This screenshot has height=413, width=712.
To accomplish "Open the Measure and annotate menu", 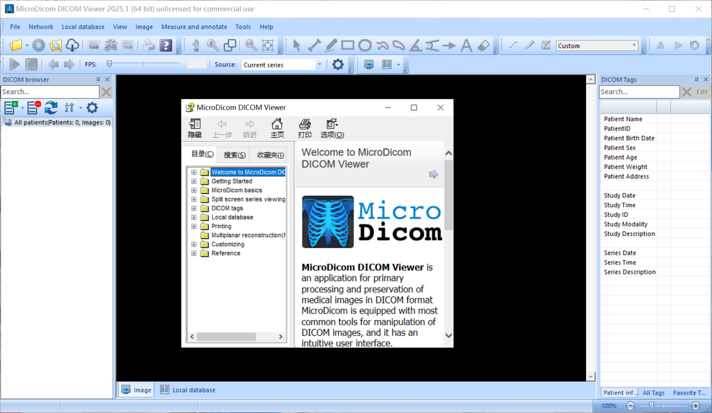I will click(194, 26).
